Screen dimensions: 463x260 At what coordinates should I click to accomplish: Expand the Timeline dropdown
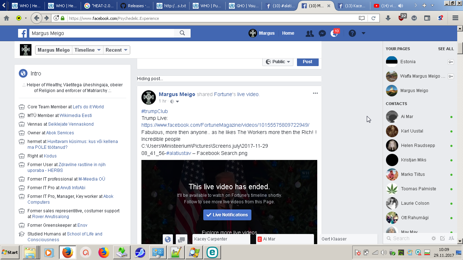pyautogui.click(x=88, y=50)
